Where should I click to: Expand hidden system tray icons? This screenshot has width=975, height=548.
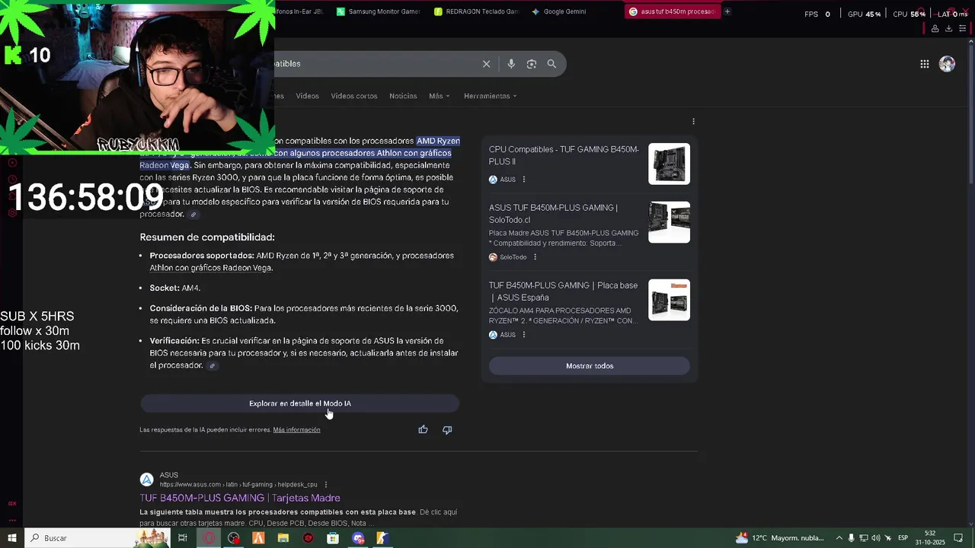coord(839,538)
